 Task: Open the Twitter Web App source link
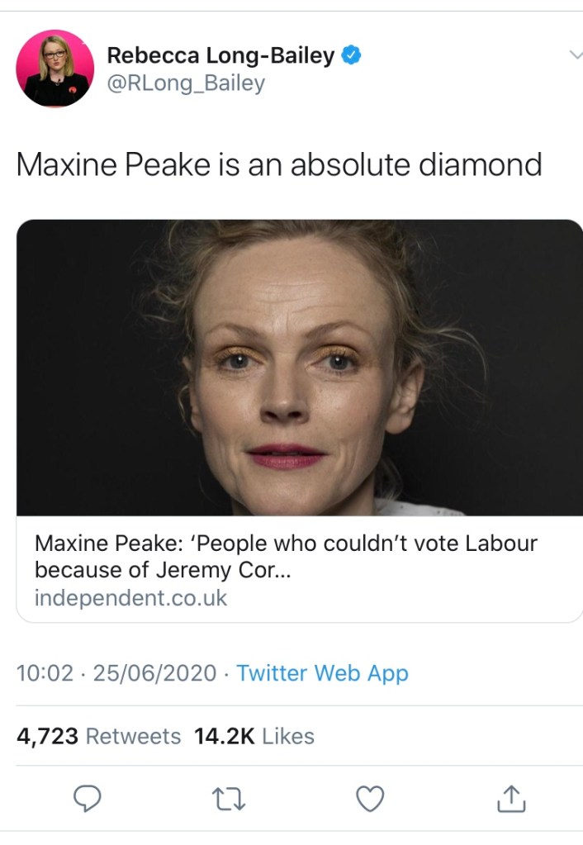pos(322,673)
